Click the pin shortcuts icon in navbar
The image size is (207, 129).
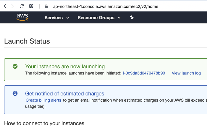(132, 18)
